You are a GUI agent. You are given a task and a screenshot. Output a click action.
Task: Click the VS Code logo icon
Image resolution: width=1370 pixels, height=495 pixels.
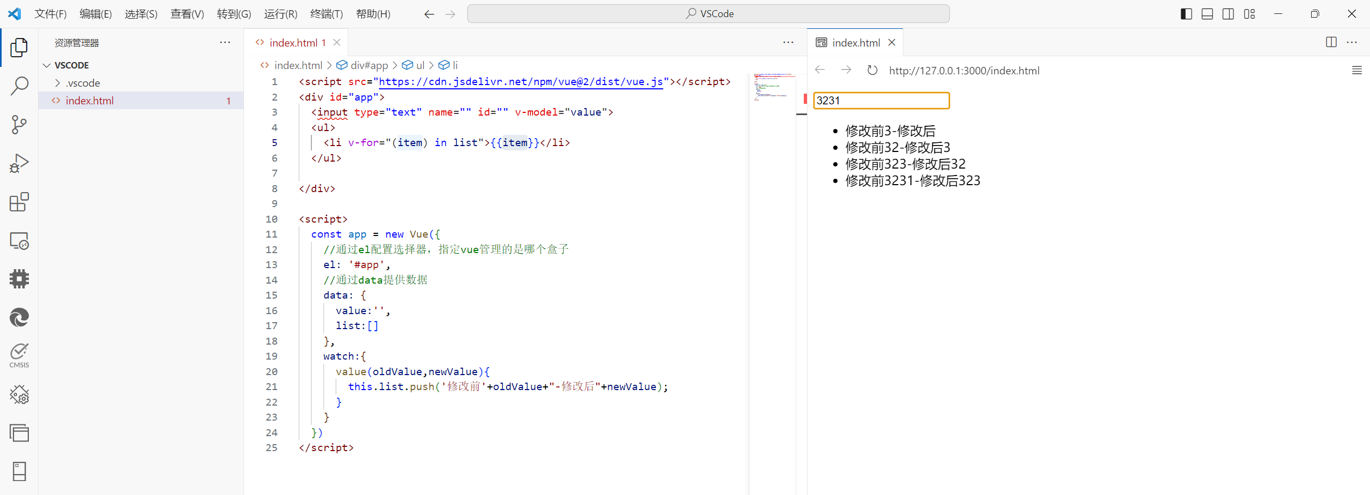[14, 14]
